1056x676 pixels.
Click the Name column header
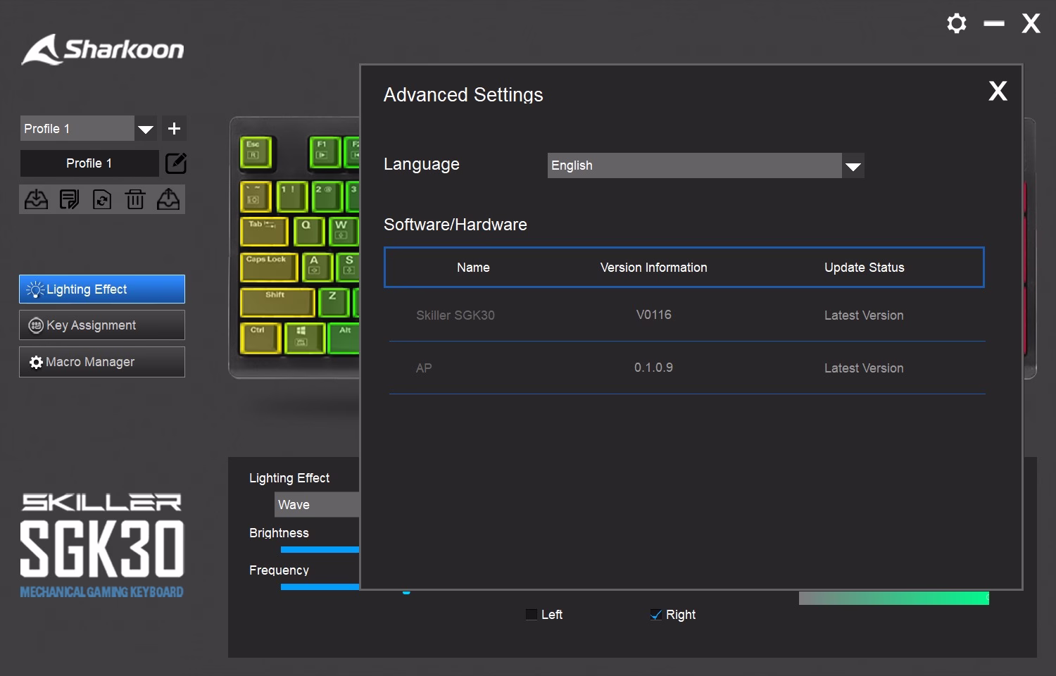(x=473, y=268)
